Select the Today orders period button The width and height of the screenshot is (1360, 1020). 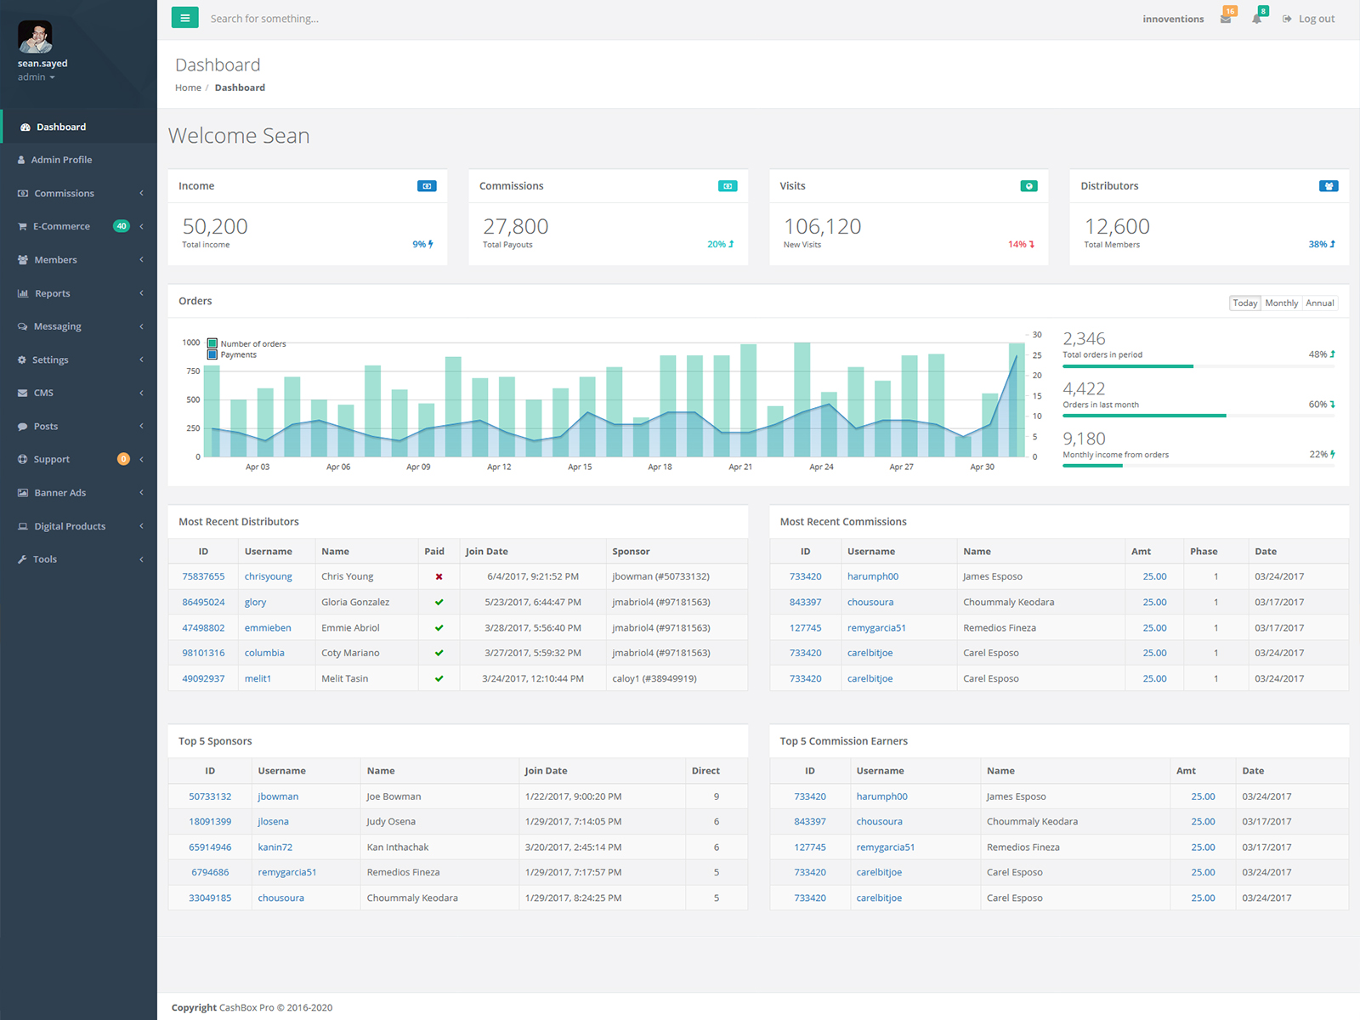point(1245,303)
